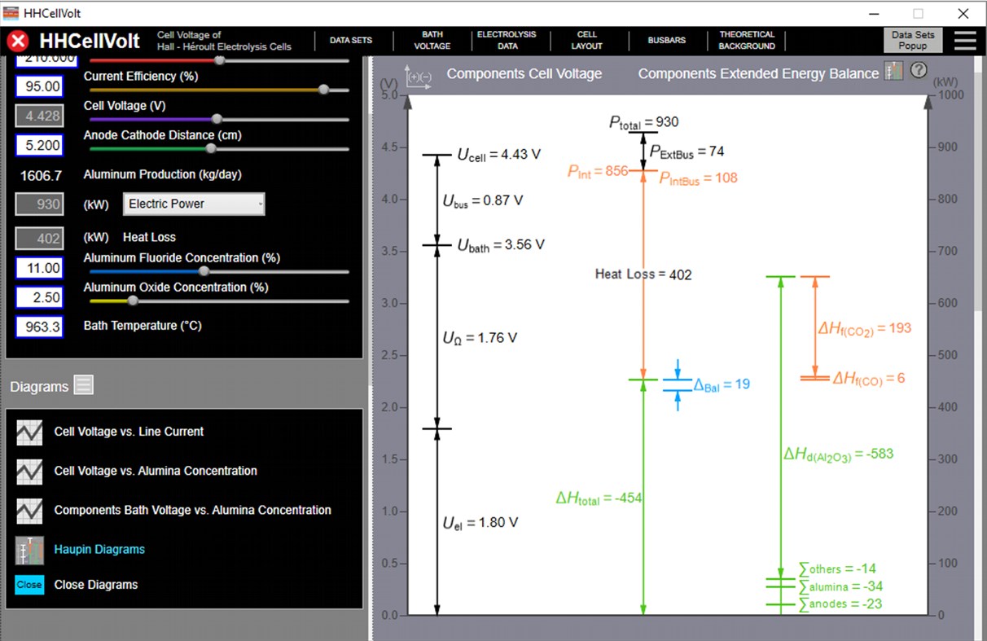Click the Components Bath Voltage chart icon
The image size is (987, 641).
(29, 510)
